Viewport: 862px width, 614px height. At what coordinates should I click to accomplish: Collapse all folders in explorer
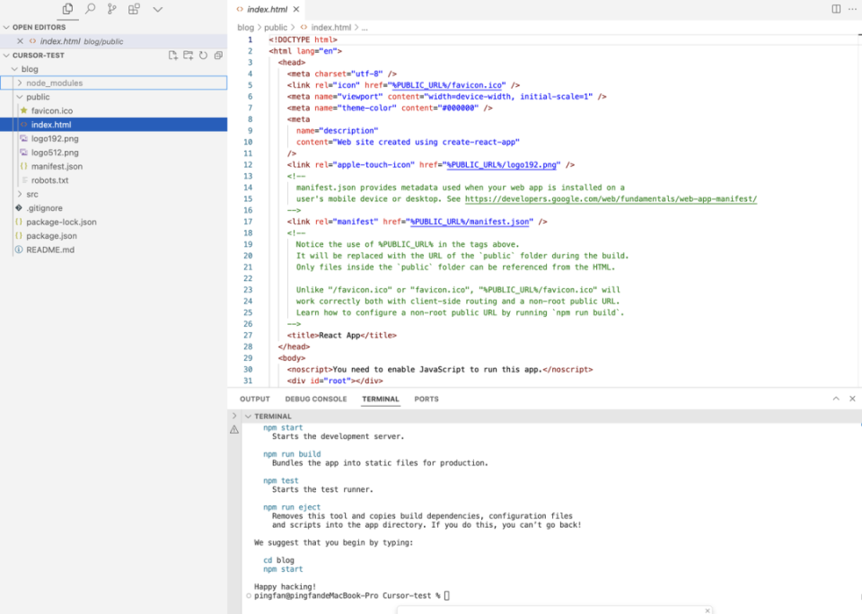(218, 55)
